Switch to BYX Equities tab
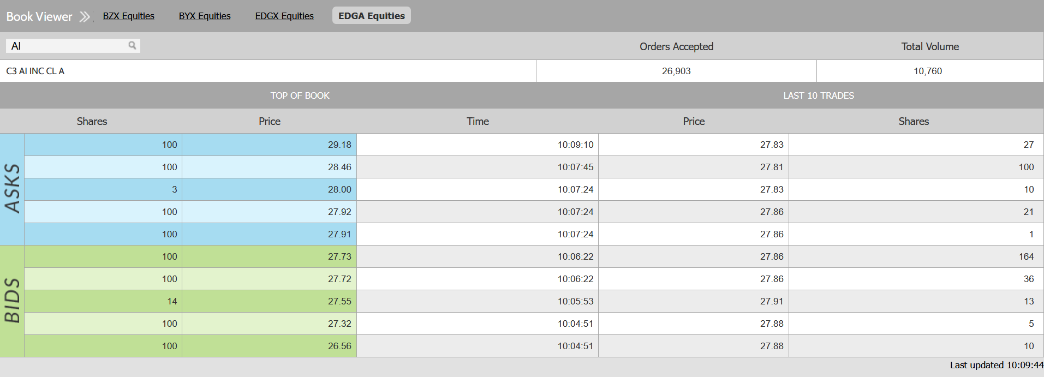This screenshot has height=377, width=1044. pos(205,16)
